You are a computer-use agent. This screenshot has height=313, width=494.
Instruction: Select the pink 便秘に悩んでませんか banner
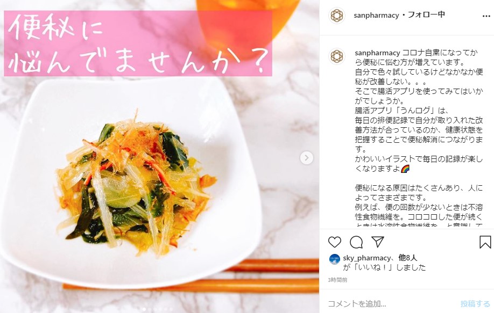click(x=138, y=43)
